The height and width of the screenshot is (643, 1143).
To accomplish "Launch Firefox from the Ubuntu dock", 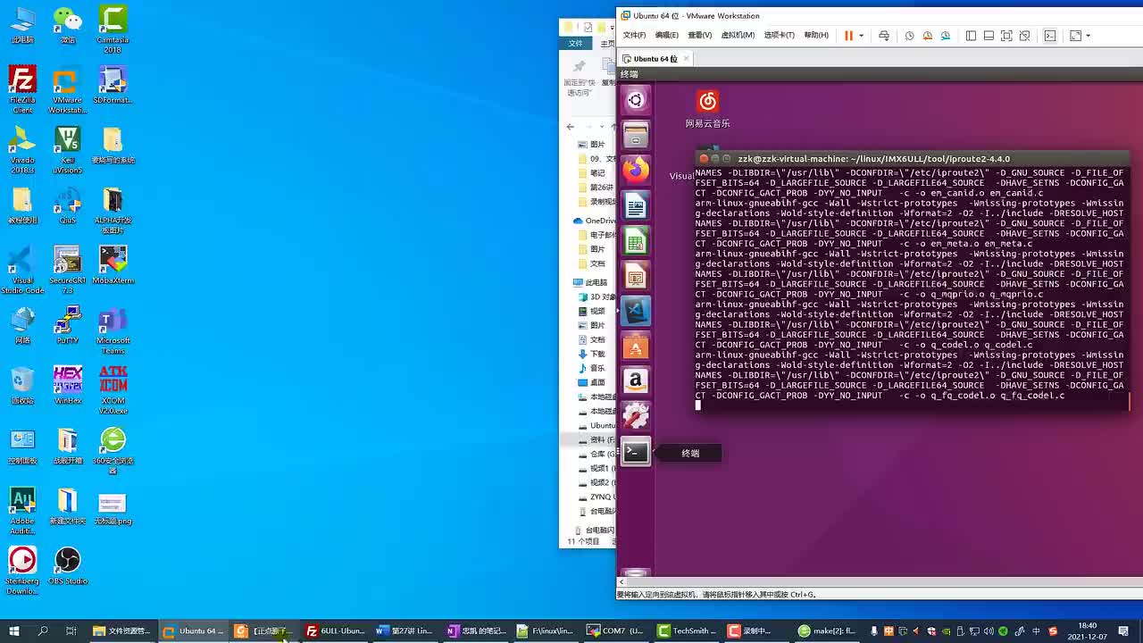I will tap(636, 170).
